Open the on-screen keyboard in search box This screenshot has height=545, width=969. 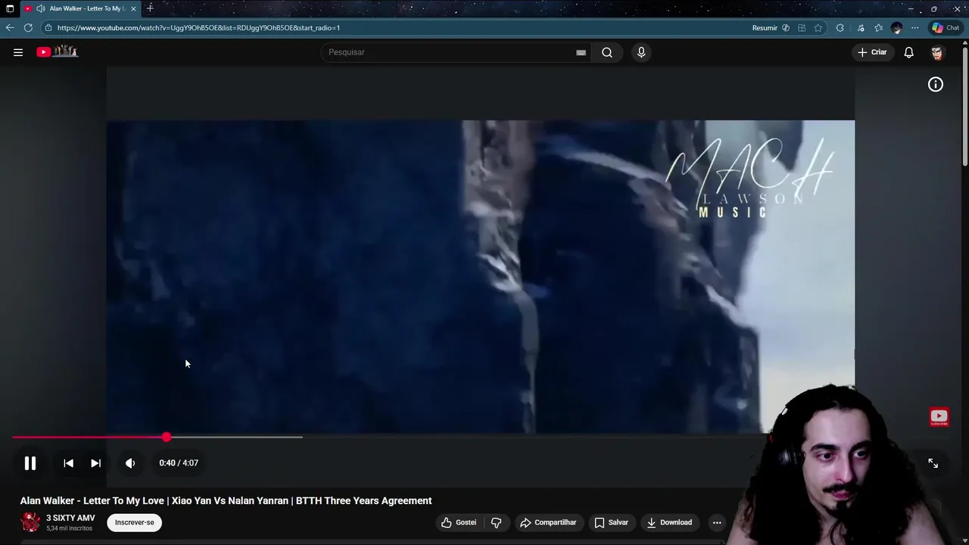(x=581, y=52)
